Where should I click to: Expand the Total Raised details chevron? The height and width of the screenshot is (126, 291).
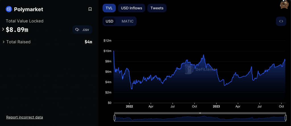point(3,42)
